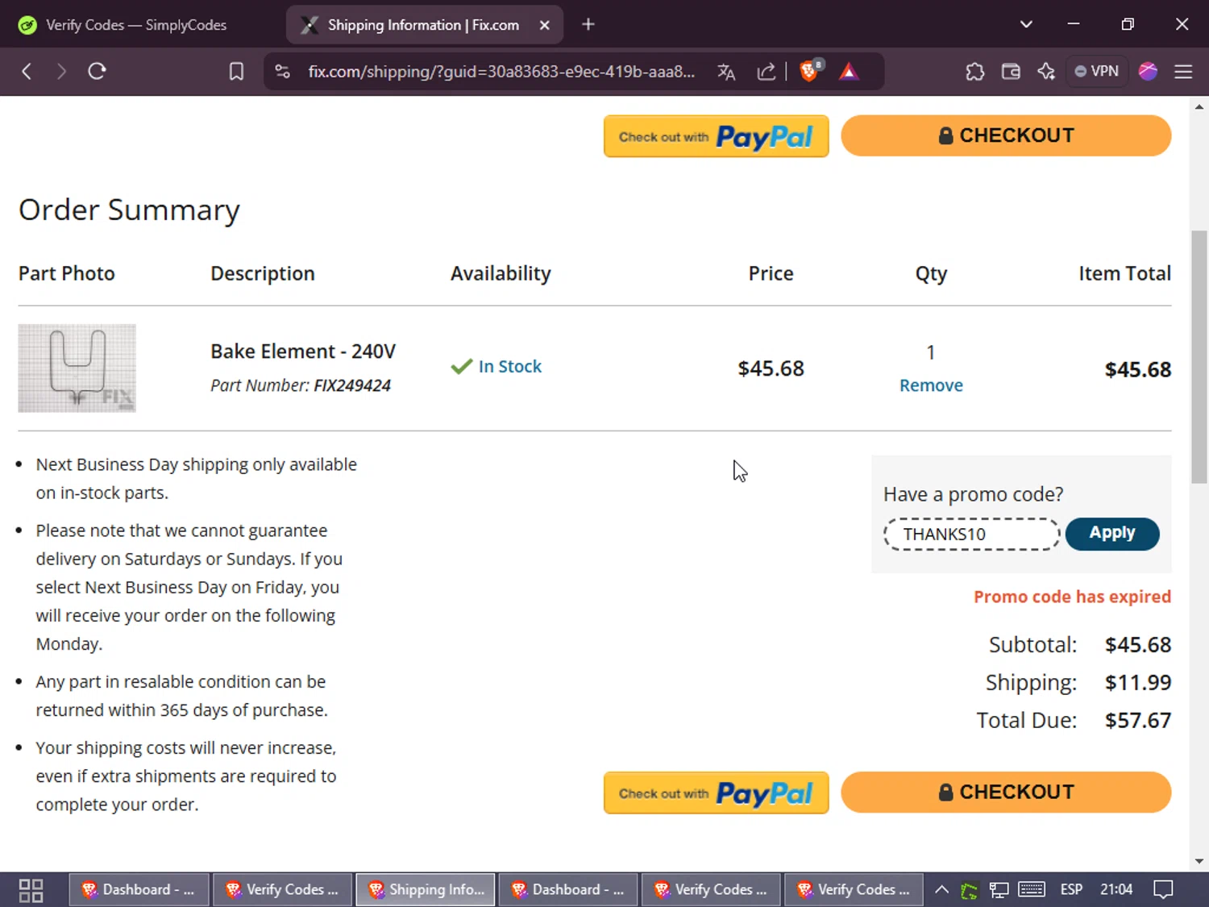Open the translate page icon
The image size is (1209, 907).
726,72
